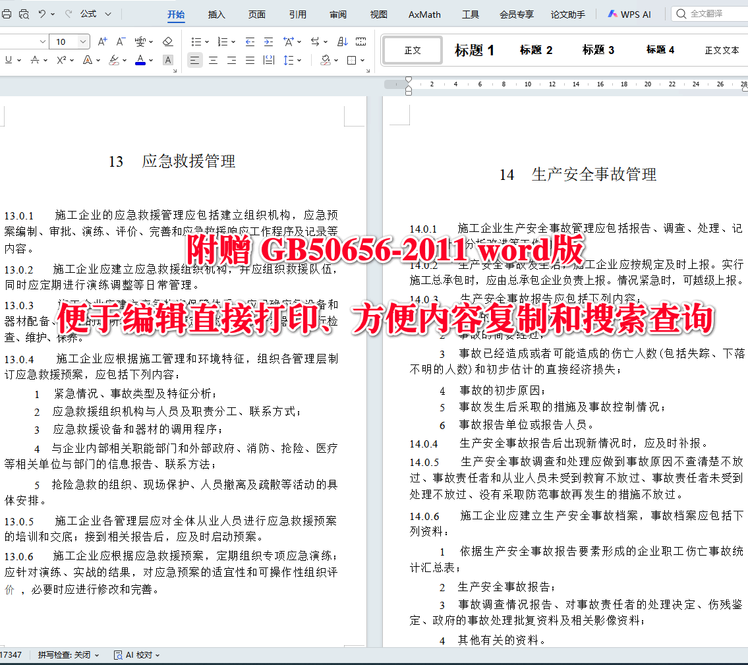Apply text highlight color
Image resolution: width=748 pixels, height=665 pixels.
113,60
